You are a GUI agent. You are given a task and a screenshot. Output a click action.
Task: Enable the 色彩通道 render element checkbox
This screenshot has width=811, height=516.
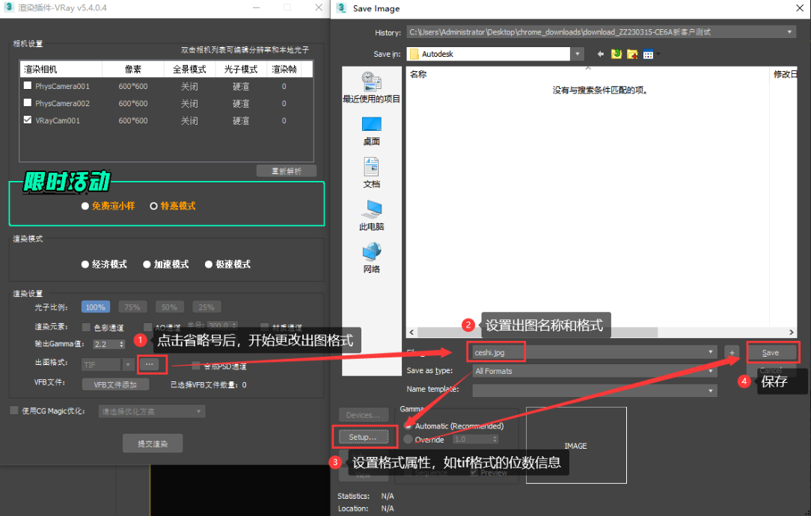tap(86, 327)
